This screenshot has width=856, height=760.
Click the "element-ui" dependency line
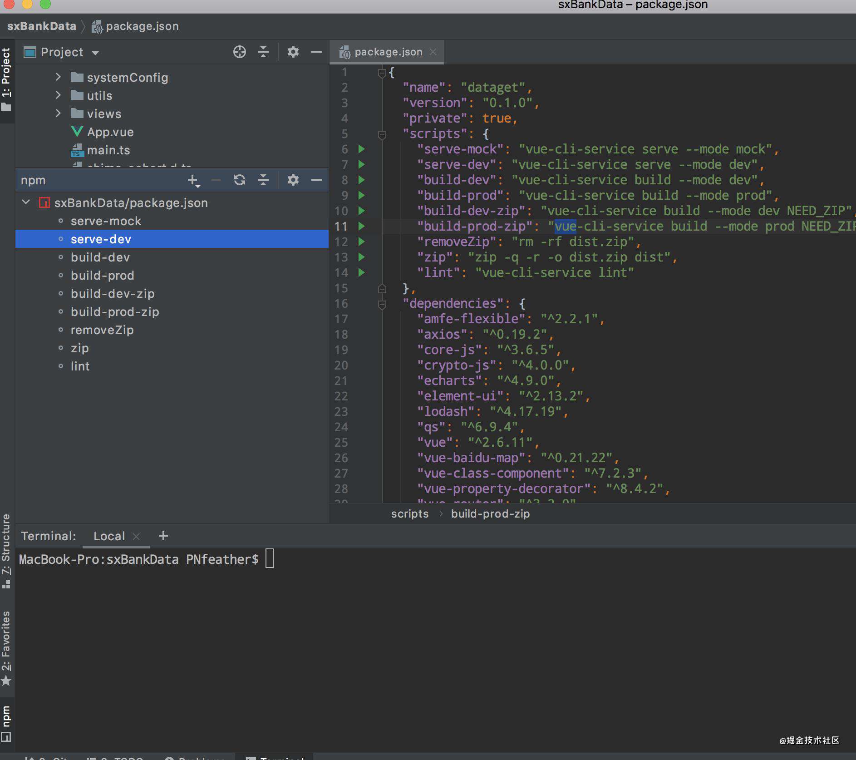(504, 396)
